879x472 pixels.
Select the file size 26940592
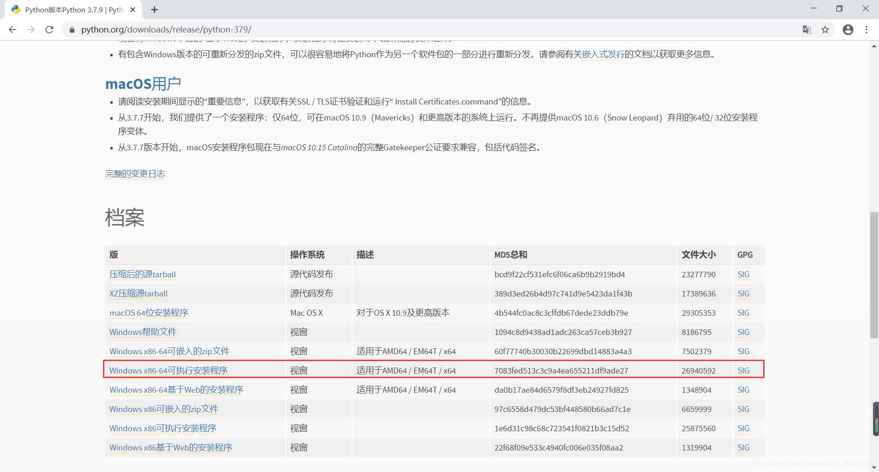[699, 371]
